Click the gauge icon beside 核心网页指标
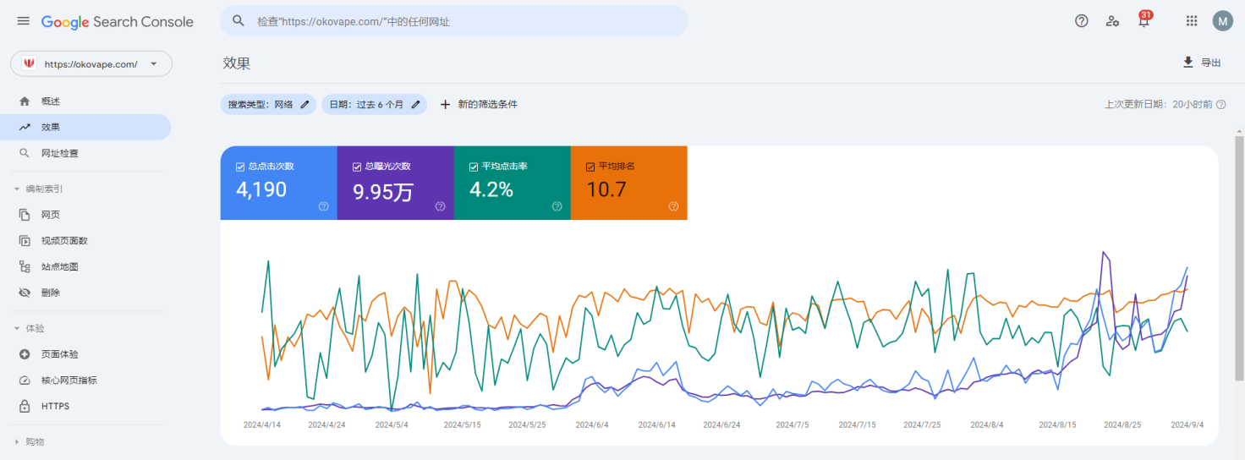1245x460 pixels. 25,381
